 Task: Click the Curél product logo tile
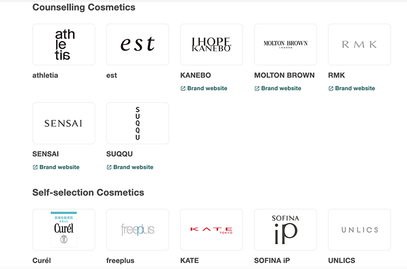coord(64,230)
